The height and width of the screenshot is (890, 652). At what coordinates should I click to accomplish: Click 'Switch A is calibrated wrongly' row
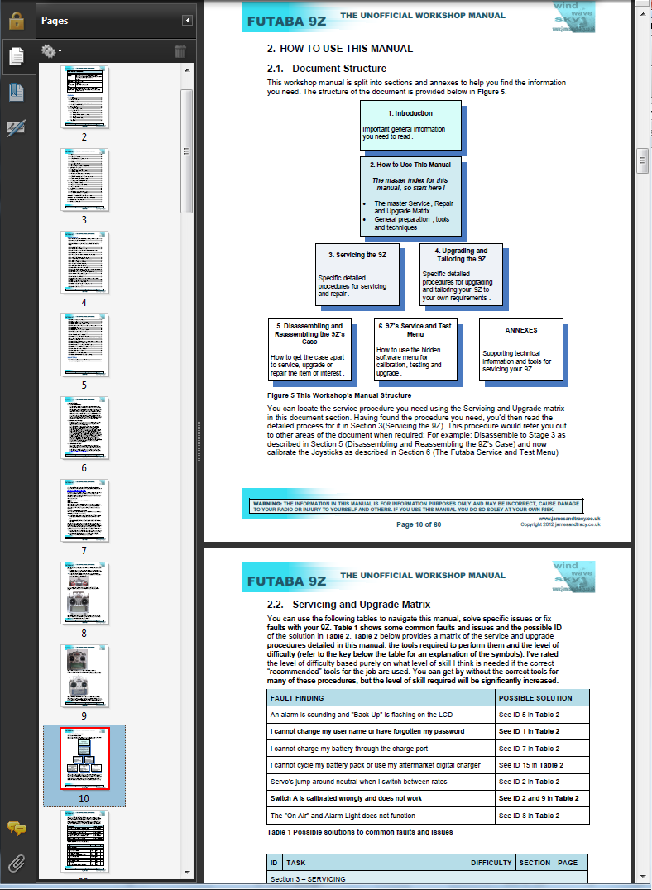tap(381, 799)
